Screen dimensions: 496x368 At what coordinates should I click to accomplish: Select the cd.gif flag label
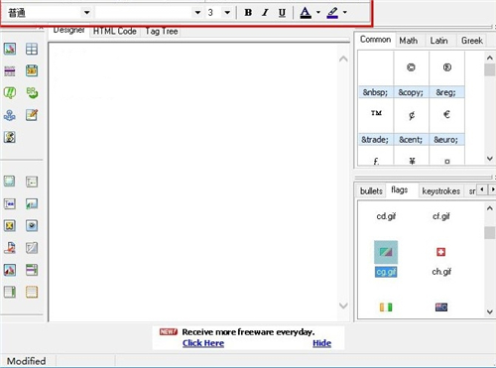click(x=386, y=216)
